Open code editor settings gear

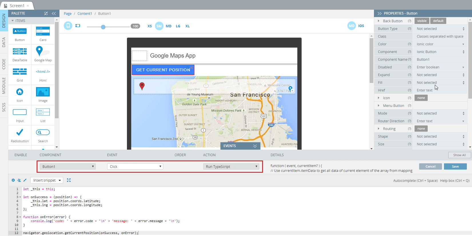click(x=13, y=180)
